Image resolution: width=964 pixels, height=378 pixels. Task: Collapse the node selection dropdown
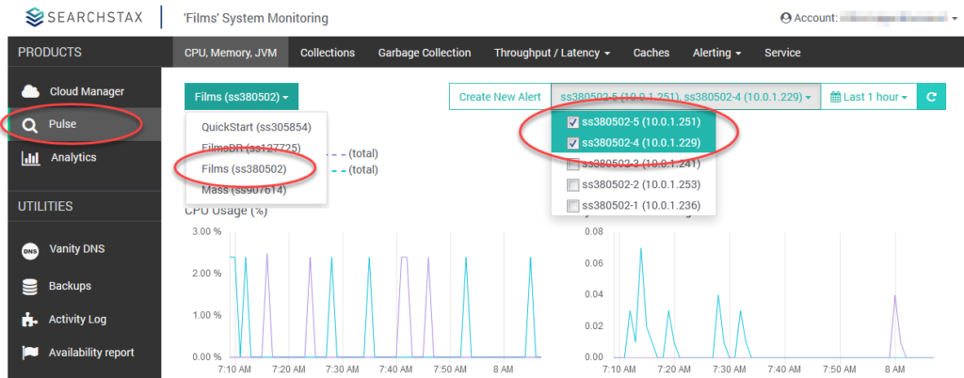685,97
